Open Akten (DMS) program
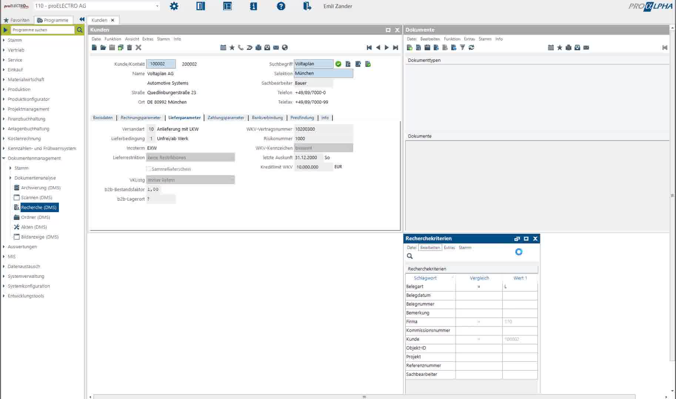The height and width of the screenshot is (399, 676). coord(34,227)
